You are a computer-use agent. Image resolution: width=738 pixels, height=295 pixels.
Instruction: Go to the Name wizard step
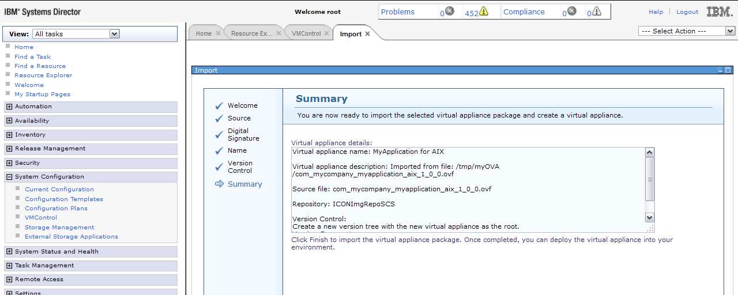(x=237, y=150)
